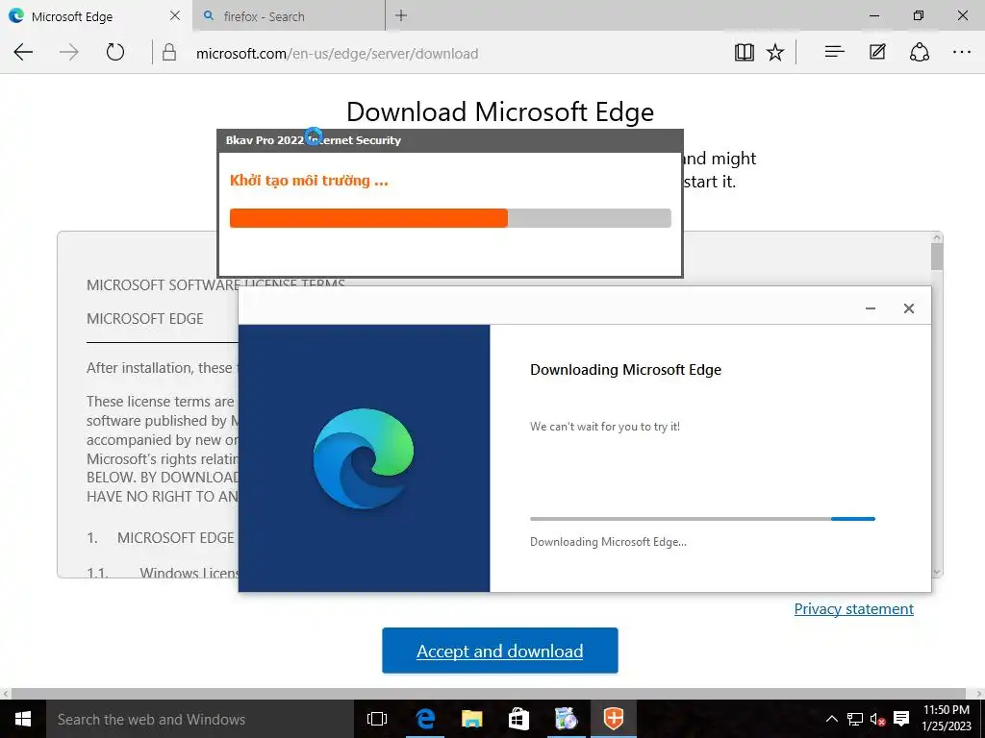Click the Edge download progress bar
This screenshot has width=985, height=738.
[x=702, y=519]
